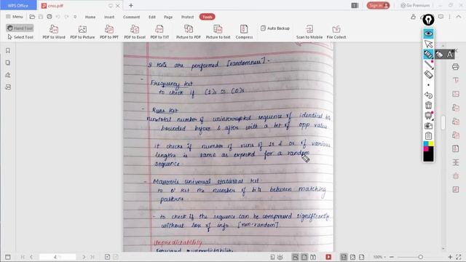Switch to Edit ribbon tab
466x262 pixels.
point(152,17)
